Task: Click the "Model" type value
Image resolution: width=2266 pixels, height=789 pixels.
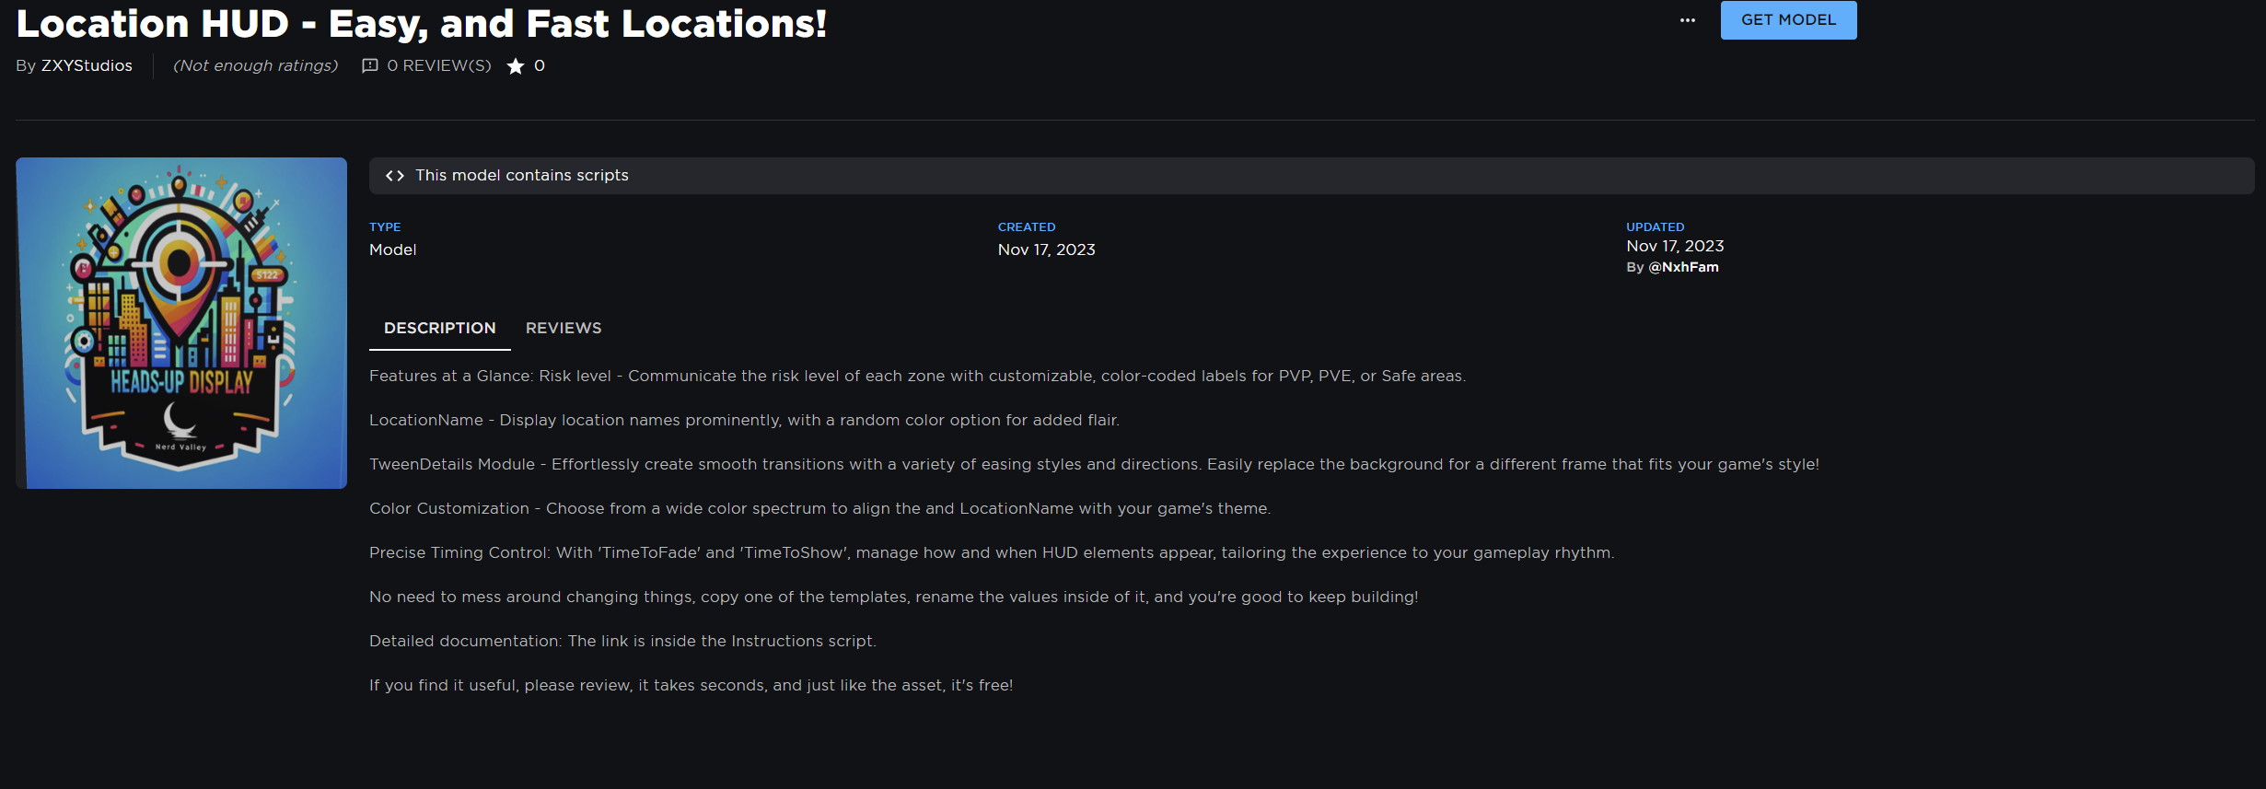Action: [392, 250]
